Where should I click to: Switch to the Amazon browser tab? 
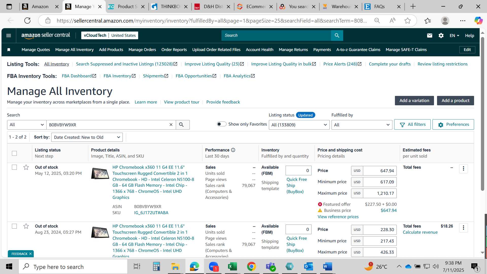coord(40,7)
